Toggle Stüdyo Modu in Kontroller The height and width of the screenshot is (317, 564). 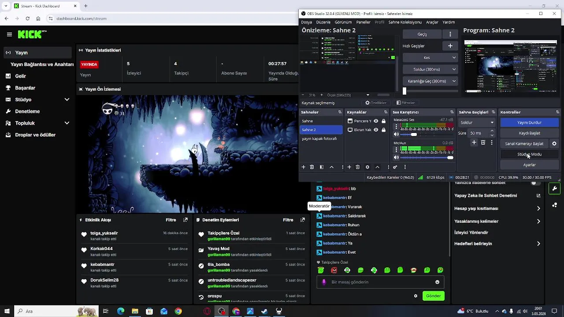tap(530, 154)
